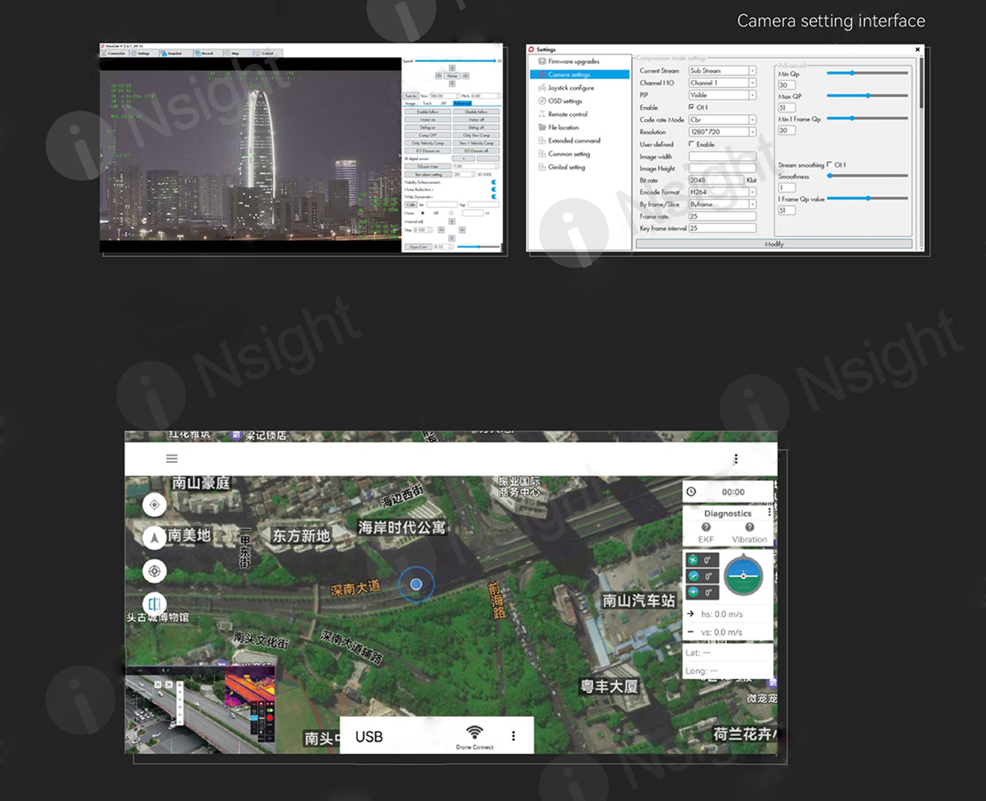
Task: Open Gimbal setting in the sidebar
Action: point(567,167)
